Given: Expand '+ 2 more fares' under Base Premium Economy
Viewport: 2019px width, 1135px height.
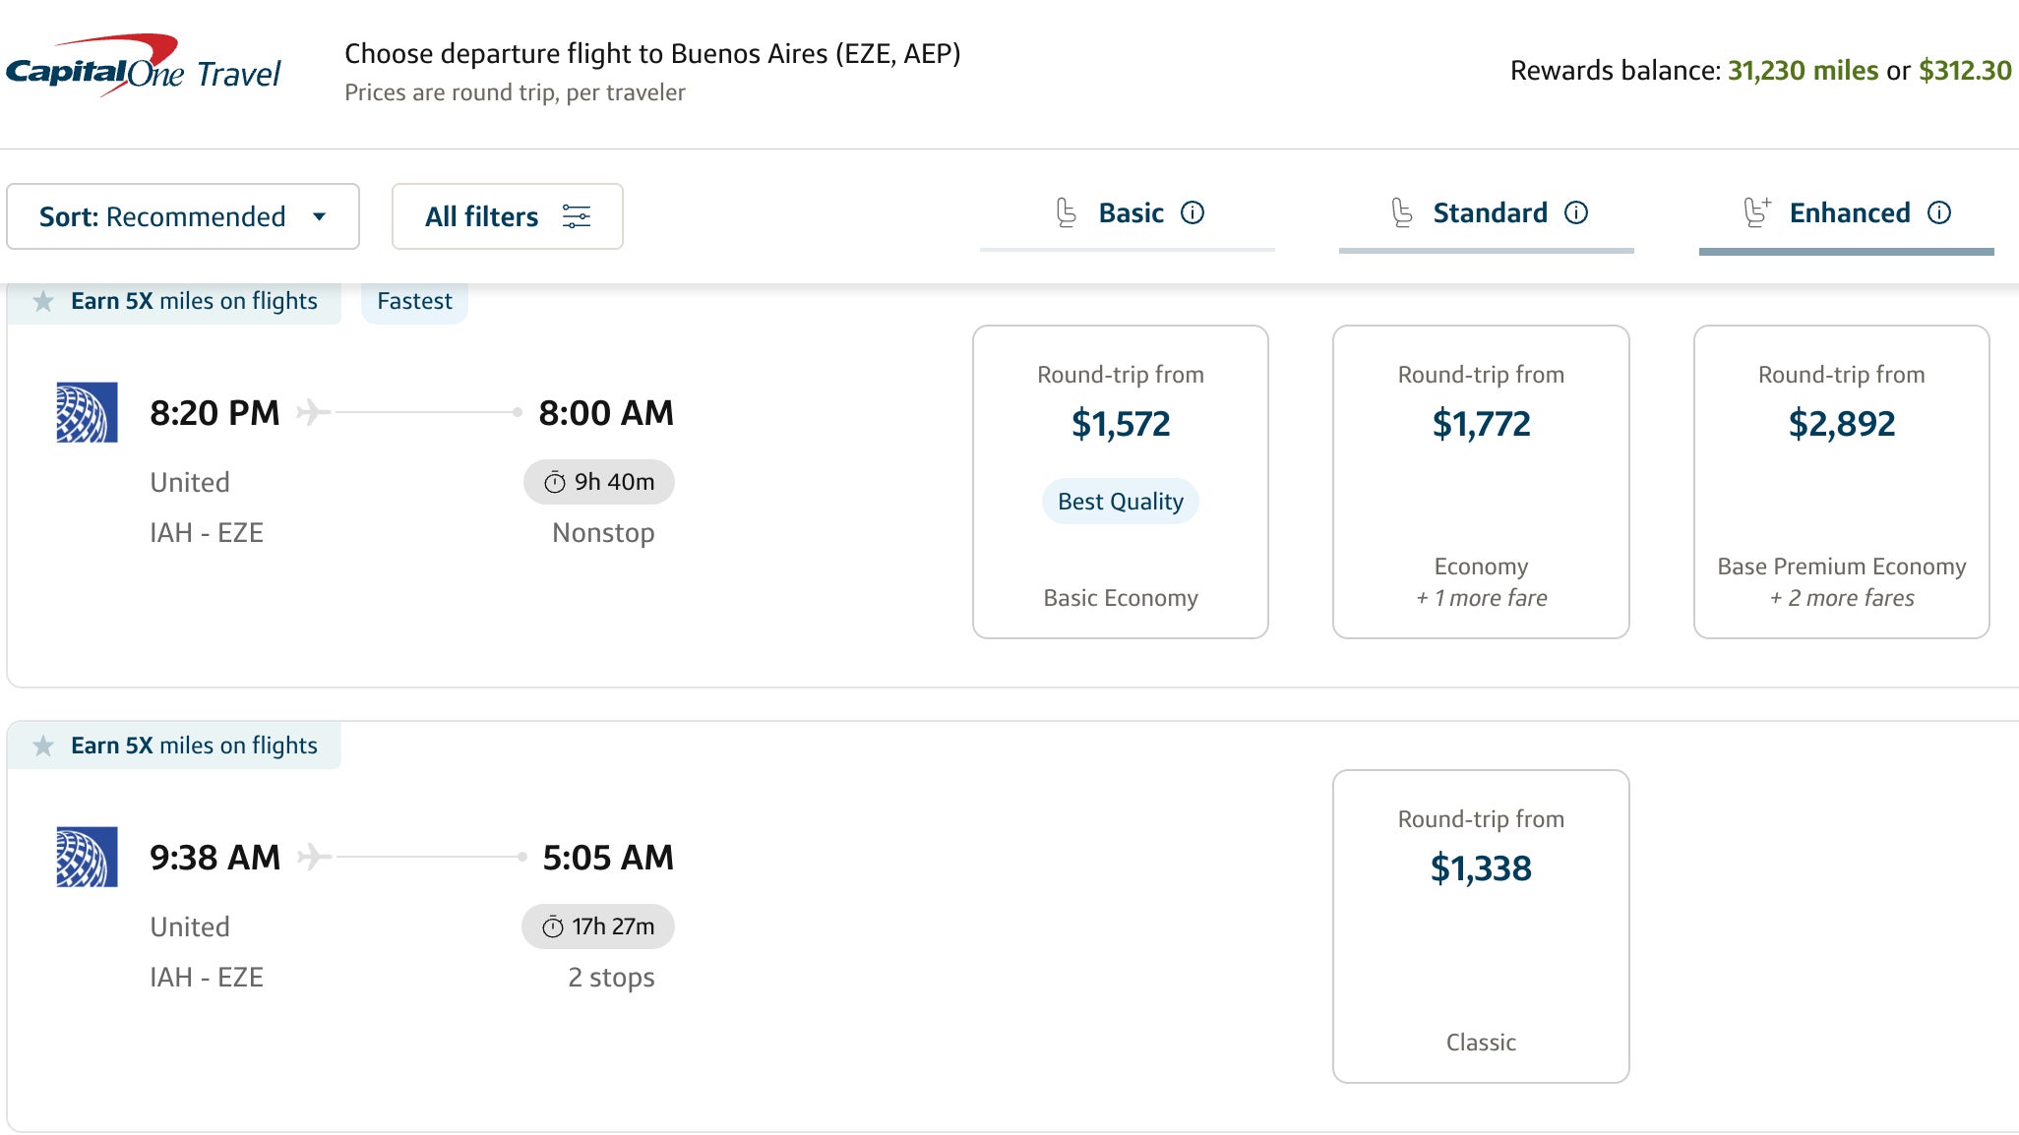Looking at the screenshot, I should point(1841,597).
